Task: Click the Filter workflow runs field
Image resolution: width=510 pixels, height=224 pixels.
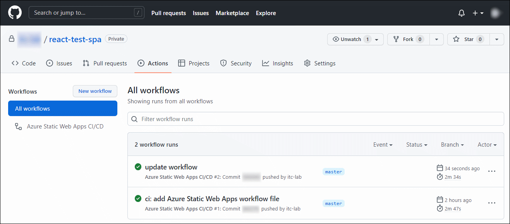Action: 316,119
